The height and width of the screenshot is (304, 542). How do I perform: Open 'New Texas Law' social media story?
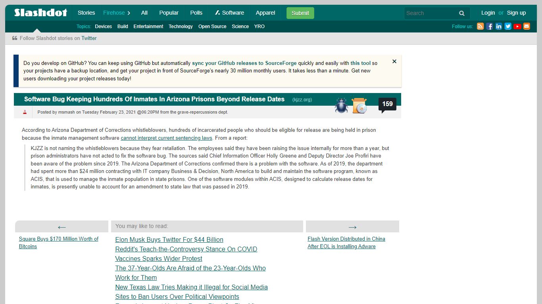pyautogui.click(x=191, y=292)
